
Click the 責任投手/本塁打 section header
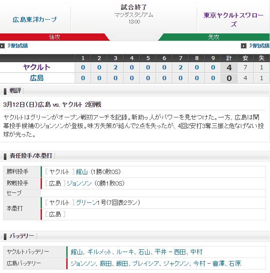[135, 156]
